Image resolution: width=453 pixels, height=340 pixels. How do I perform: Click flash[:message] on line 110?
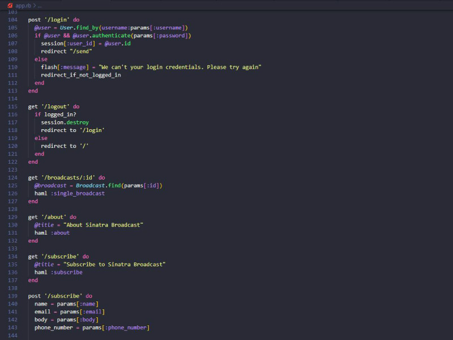coord(65,67)
